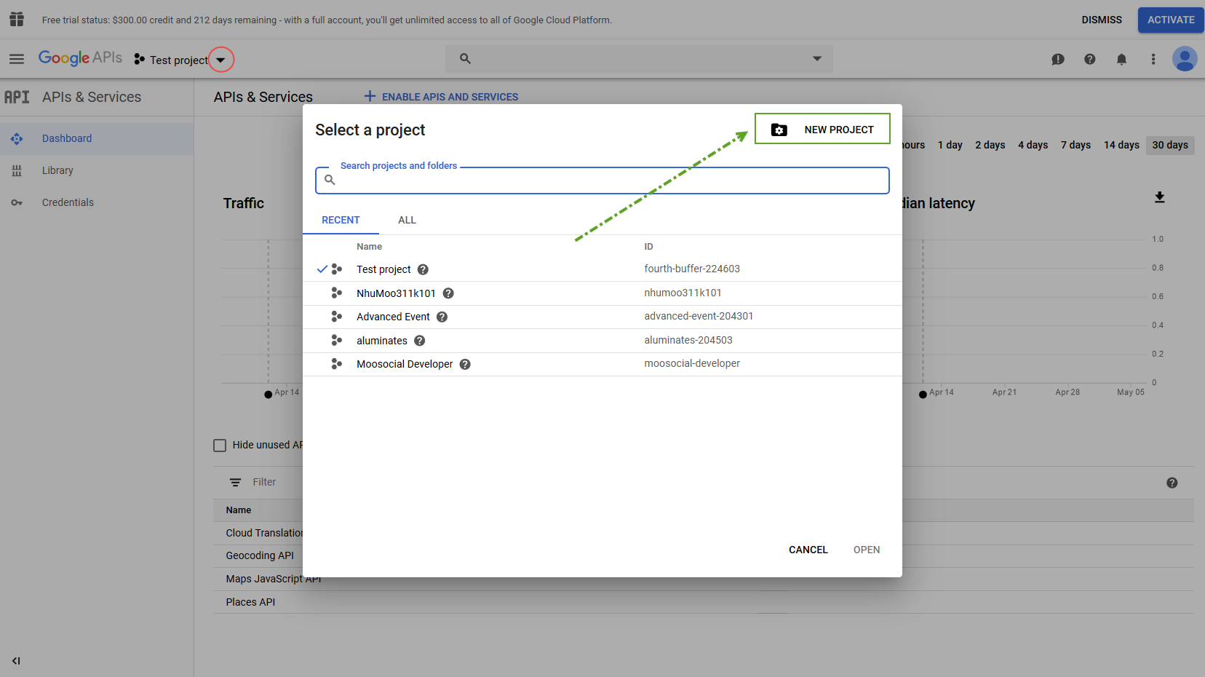The image size is (1205, 677).
Task: Open the Dashboard sidebar item
Action: [97, 138]
